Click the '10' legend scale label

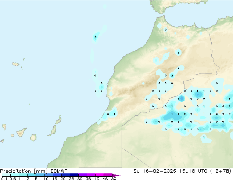click(x=46, y=179)
